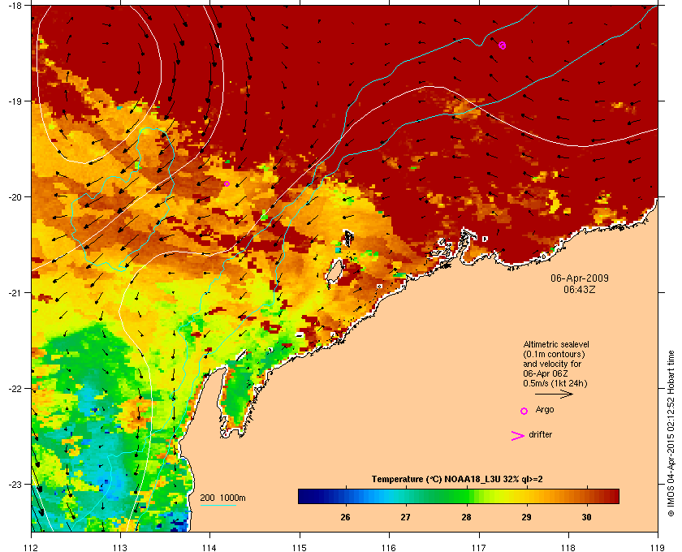This screenshot has height=552, width=682.
Task: Click the '200 1000m' isobath label
Action: pyautogui.click(x=222, y=498)
